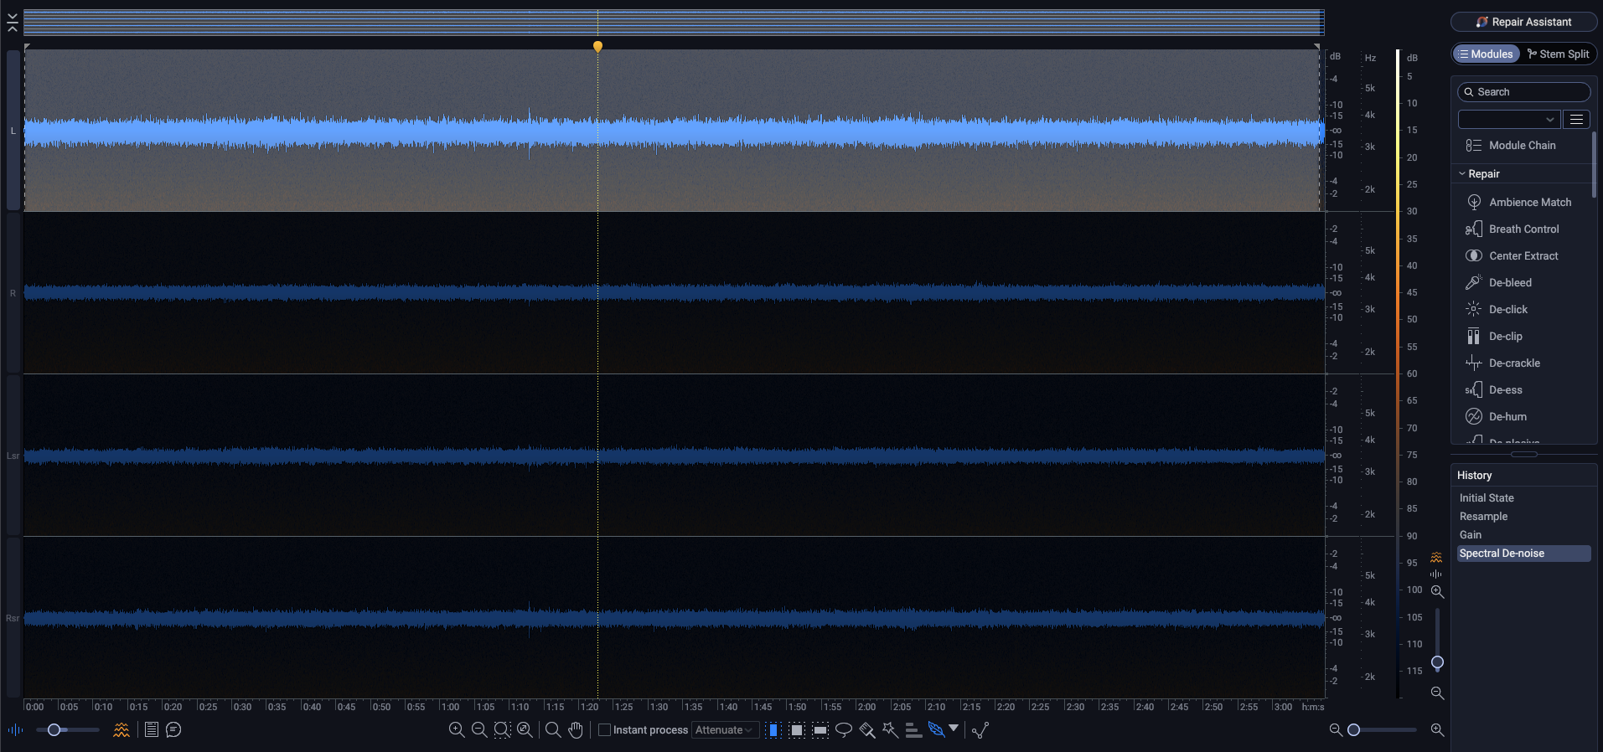1603x752 pixels.
Task: Select the frequency selection tool
Action: (x=820, y=730)
